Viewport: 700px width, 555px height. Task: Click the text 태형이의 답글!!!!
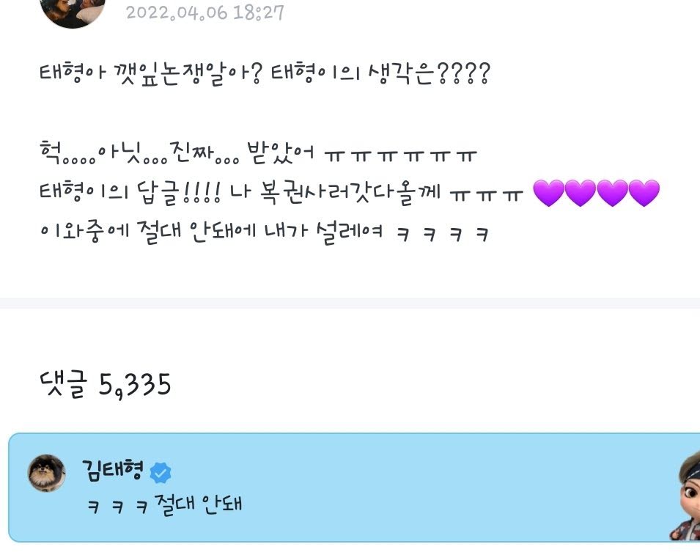tap(130, 193)
